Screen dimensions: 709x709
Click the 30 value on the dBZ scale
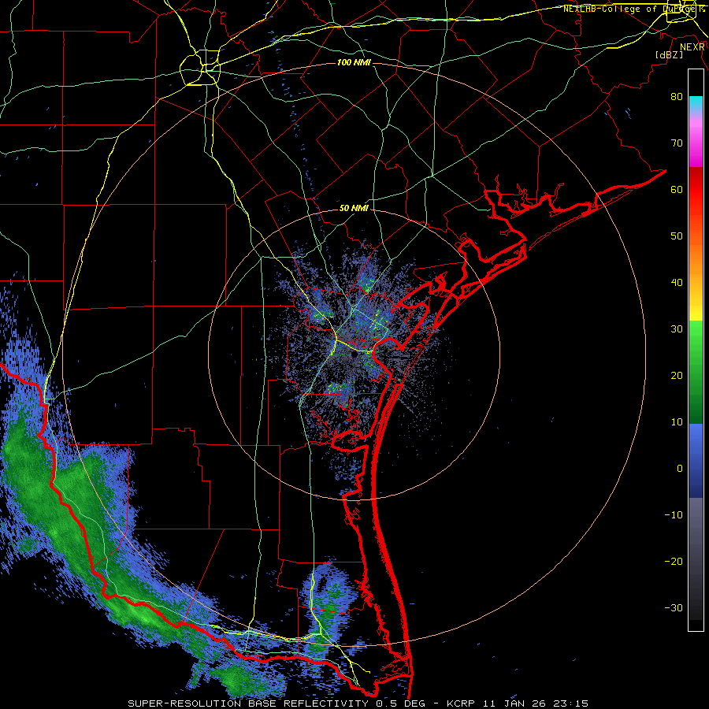[x=677, y=329]
